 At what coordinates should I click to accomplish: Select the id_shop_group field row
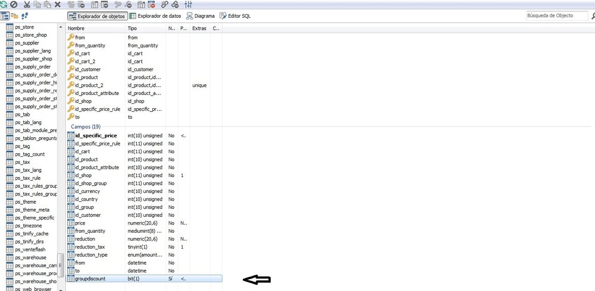[x=144, y=184]
